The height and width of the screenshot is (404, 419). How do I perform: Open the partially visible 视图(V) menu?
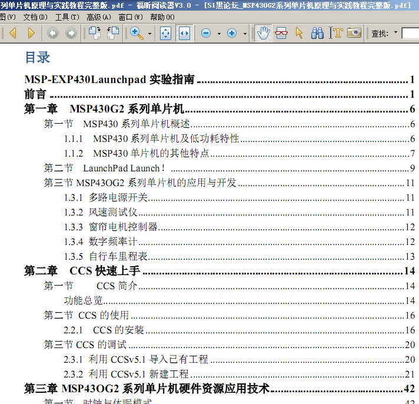[x=8, y=18]
